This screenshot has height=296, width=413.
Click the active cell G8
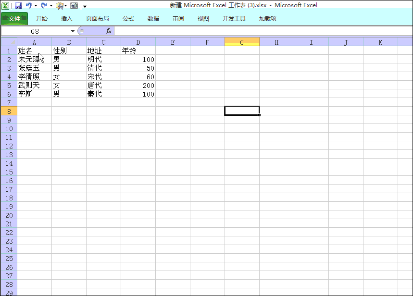click(242, 111)
